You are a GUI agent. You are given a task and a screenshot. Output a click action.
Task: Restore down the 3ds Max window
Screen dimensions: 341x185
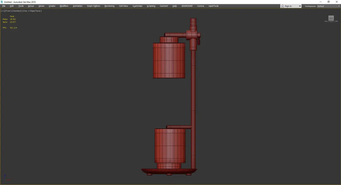point(328,2)
